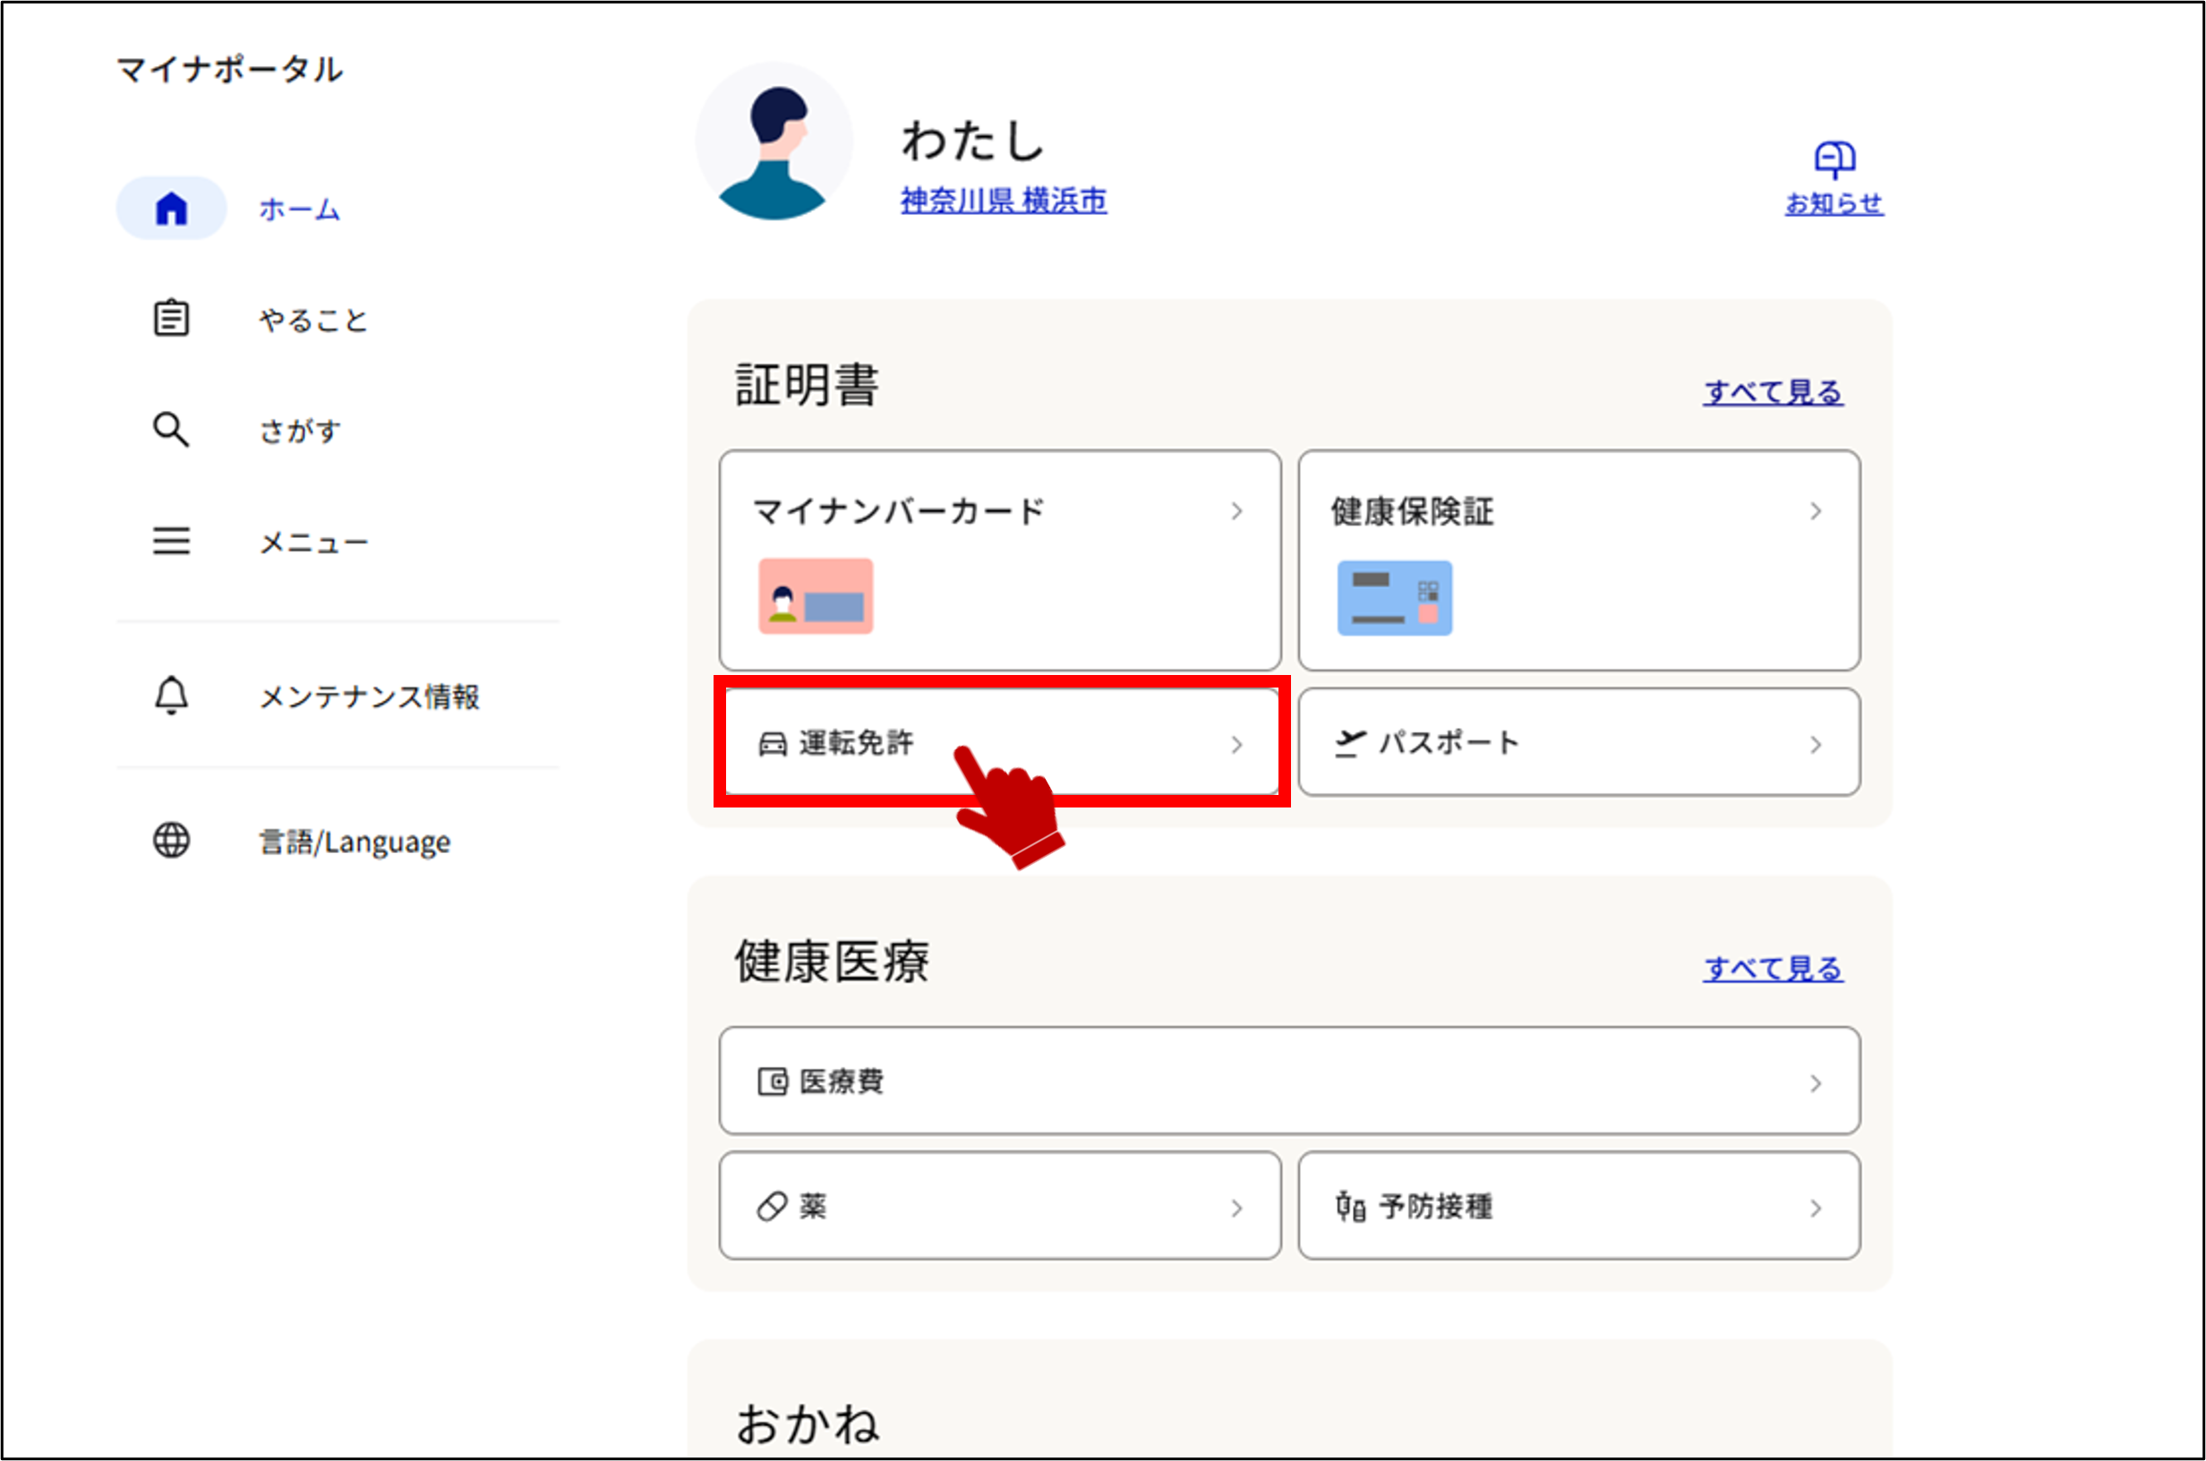The width and height of the screenshot is (2206, 1461).
Task: Click the 証明書 section heading
Action: coord(807,385)
